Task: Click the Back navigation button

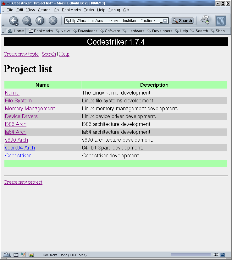Action: (x=13, y=21)
